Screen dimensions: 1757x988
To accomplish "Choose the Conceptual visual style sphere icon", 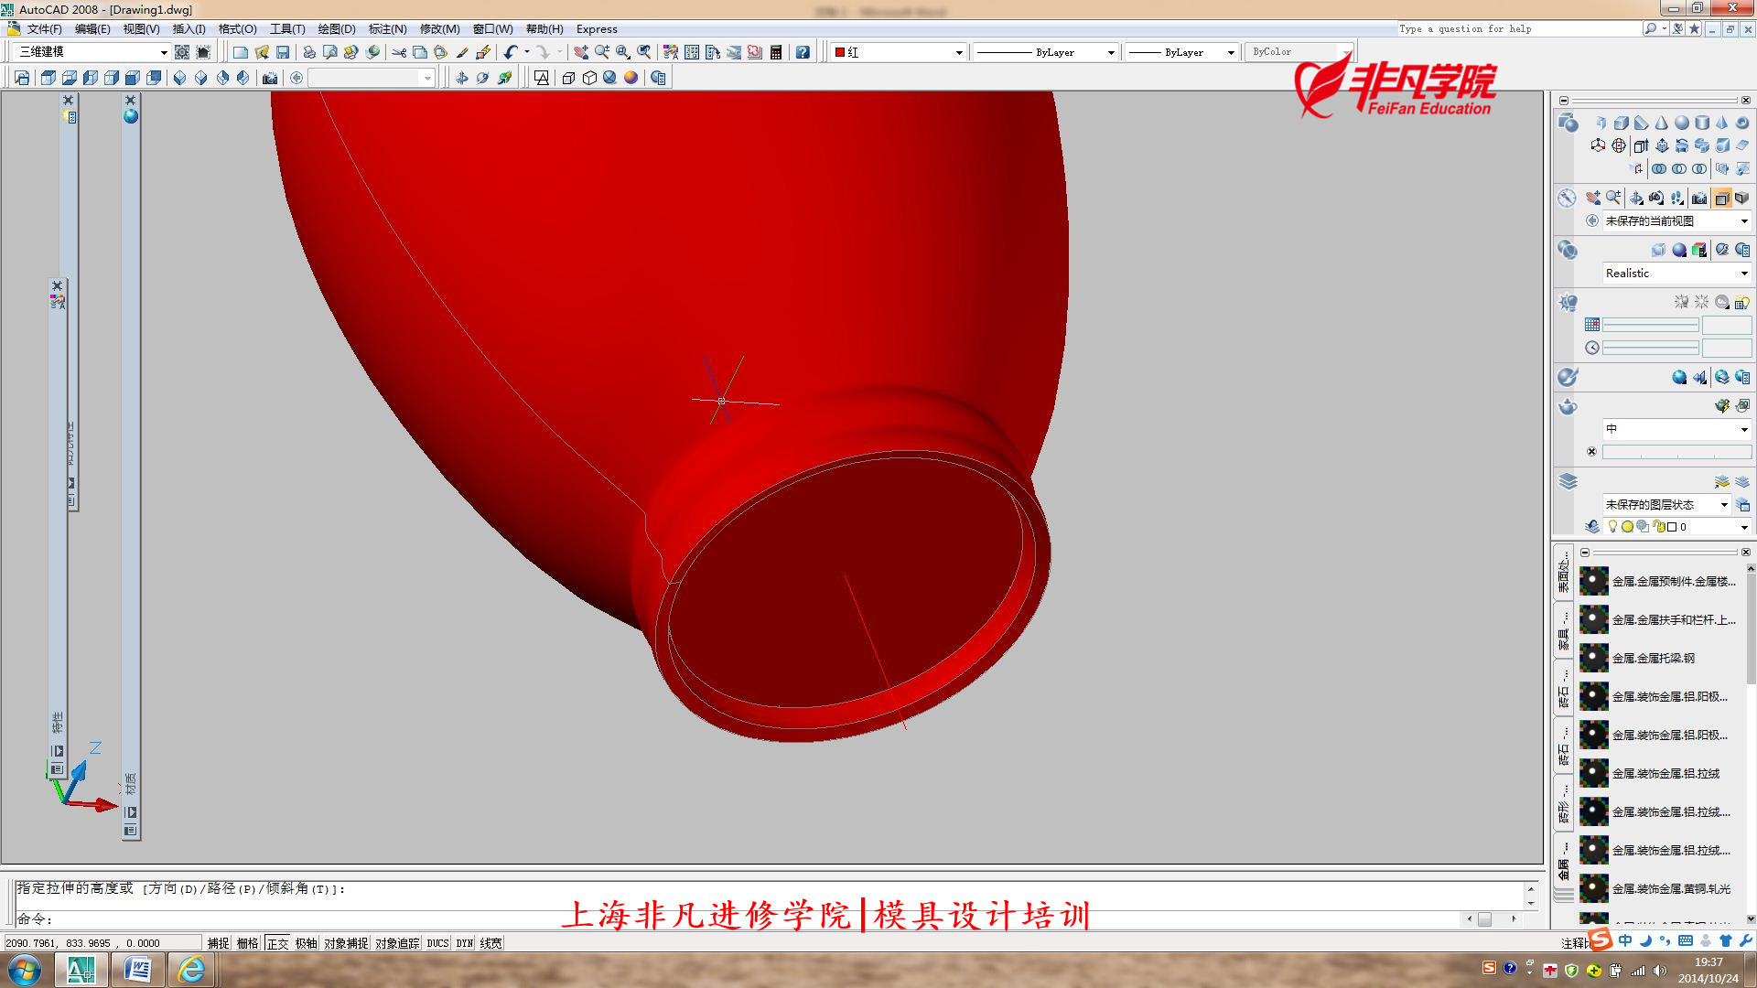I will pyautogui.click(x=631, y=78).
